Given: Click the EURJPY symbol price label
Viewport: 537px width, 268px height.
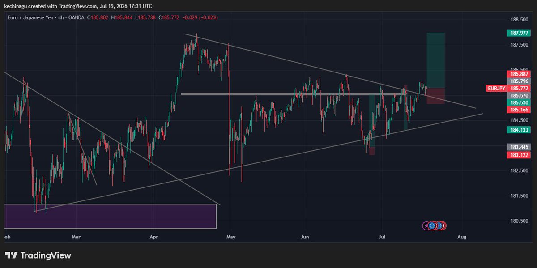Looking at the screenshot, I should click(x=496, y=88).
